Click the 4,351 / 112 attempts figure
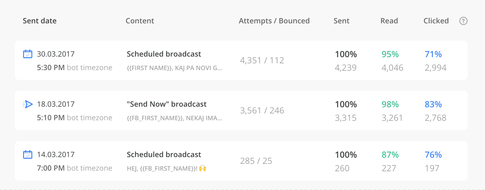The height and width of the screenshot is (190, 485). 262,60
